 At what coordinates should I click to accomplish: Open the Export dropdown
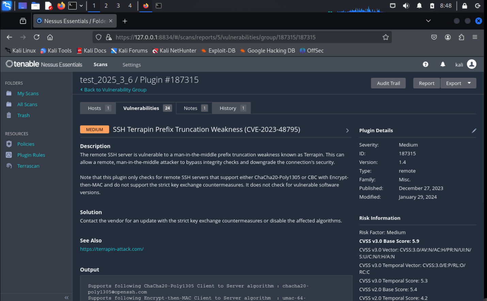pos(458,83)
